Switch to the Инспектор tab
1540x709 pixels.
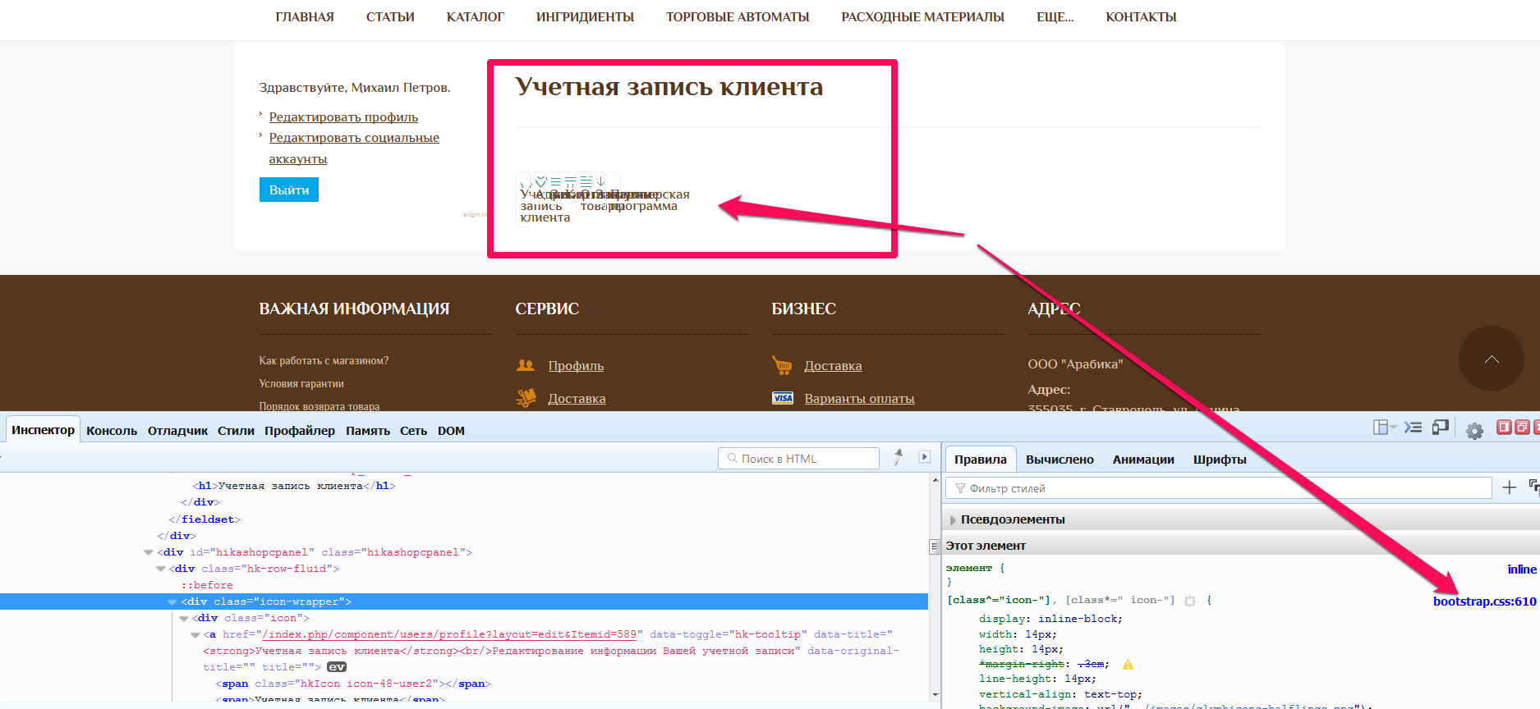coord(43,430)
